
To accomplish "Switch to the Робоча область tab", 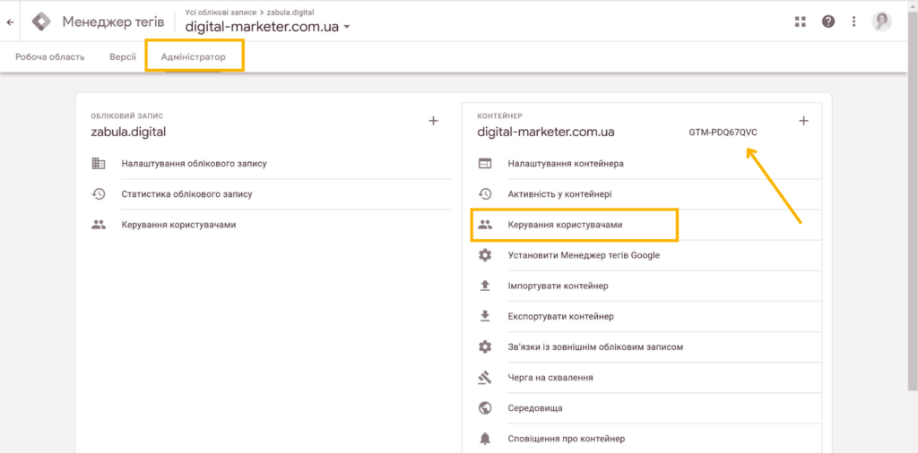I will click(50, 57).
